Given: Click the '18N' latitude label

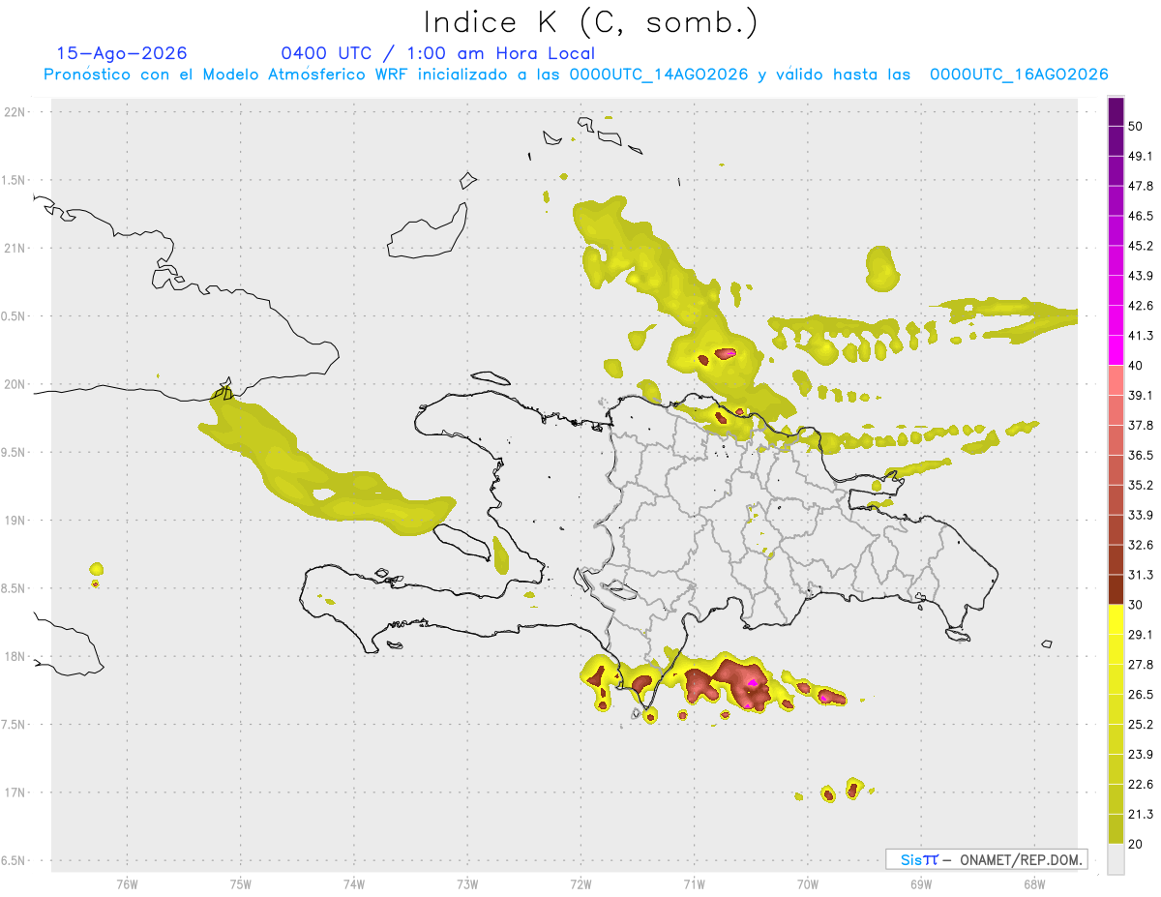Looking at the screenshot, I should 15,657.
